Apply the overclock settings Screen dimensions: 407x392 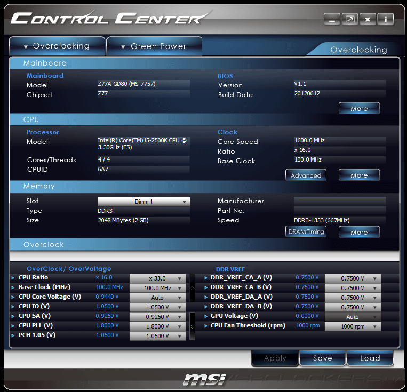pyautogui.click(x=275, y=358)
